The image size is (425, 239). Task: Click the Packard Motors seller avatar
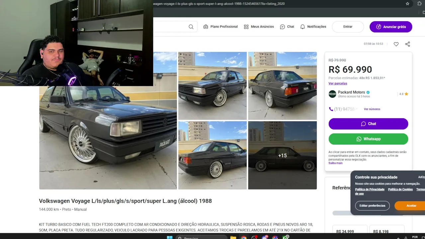332,94
